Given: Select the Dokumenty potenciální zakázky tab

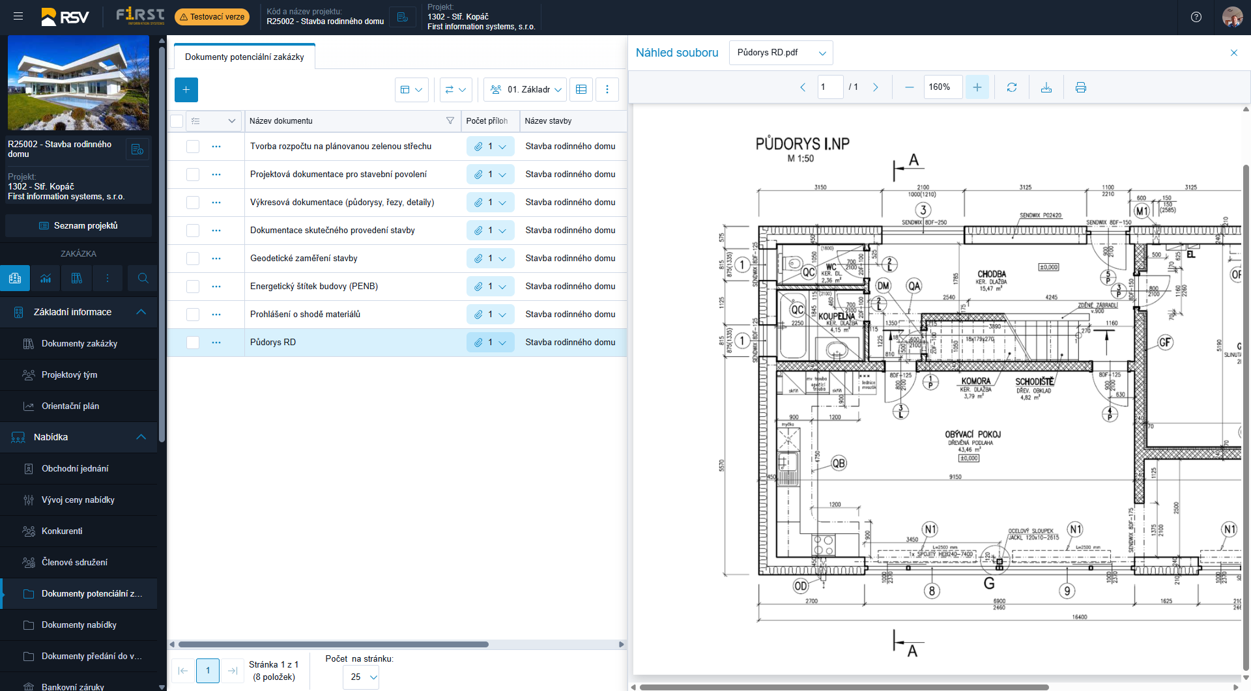Looking at the screenshot, I should (244, 57).
